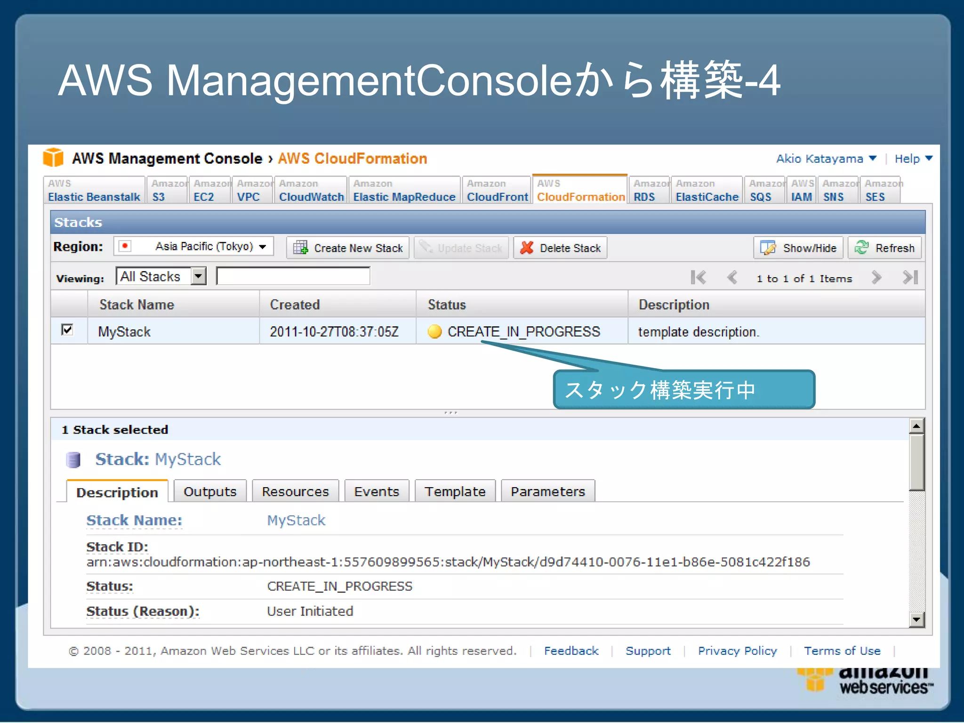The height and width of the screenshot is (723, 964).
Task: Click the Refresh button
Action: click(885, 248)
